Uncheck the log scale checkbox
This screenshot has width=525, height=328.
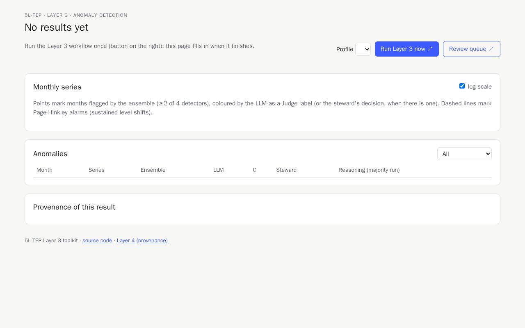pos(462,86)
